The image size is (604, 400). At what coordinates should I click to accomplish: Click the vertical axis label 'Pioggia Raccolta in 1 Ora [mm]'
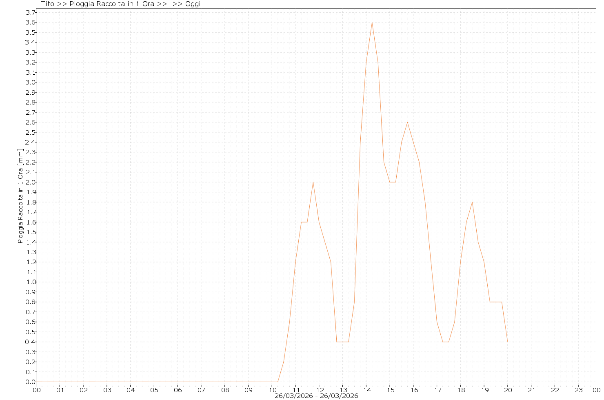click(20, 196)
